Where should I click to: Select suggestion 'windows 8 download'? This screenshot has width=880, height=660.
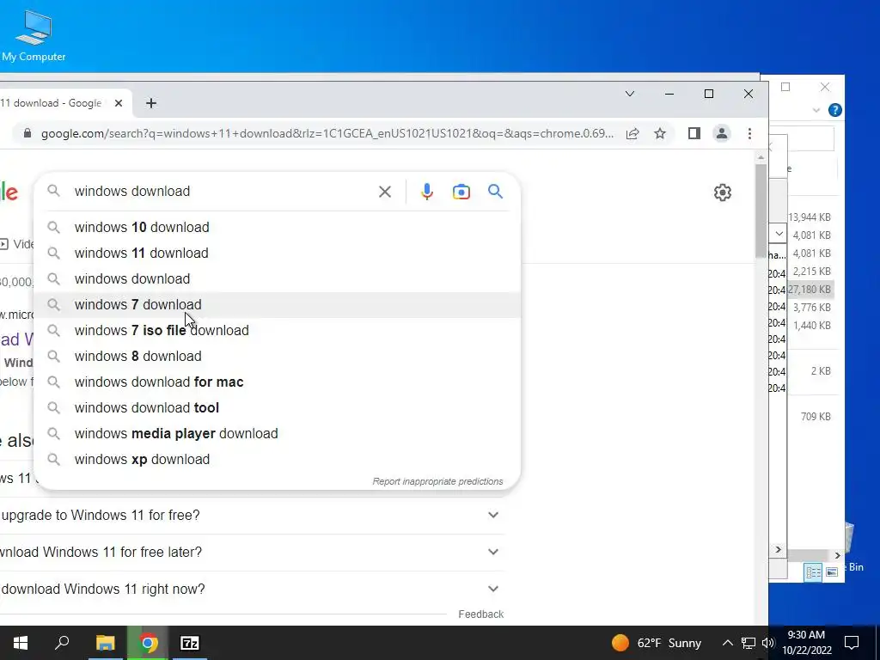278,357
